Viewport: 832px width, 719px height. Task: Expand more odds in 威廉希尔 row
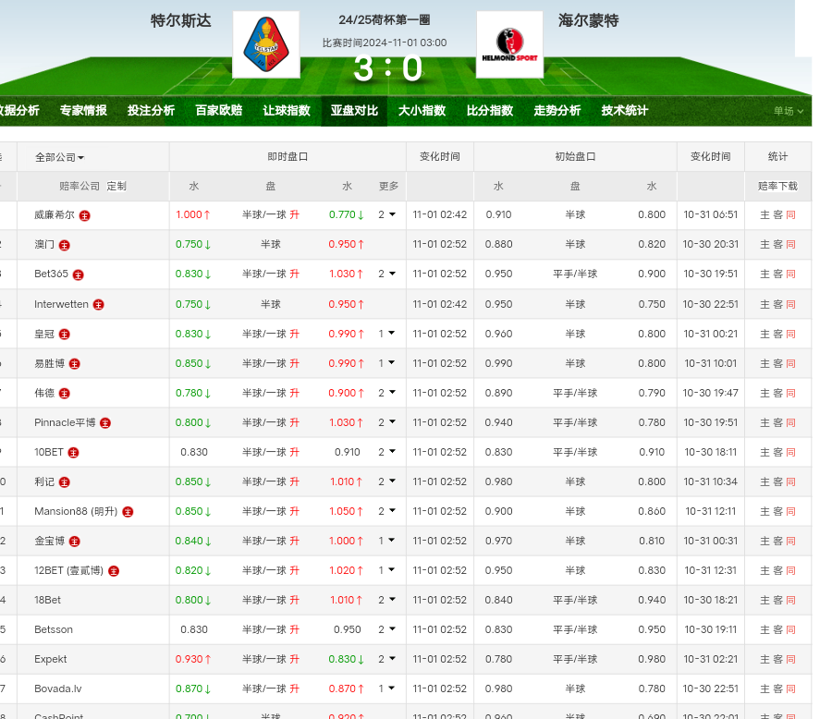[386, 215]
